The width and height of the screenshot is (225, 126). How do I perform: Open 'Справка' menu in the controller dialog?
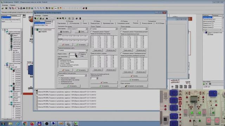(x=45, y=15)
